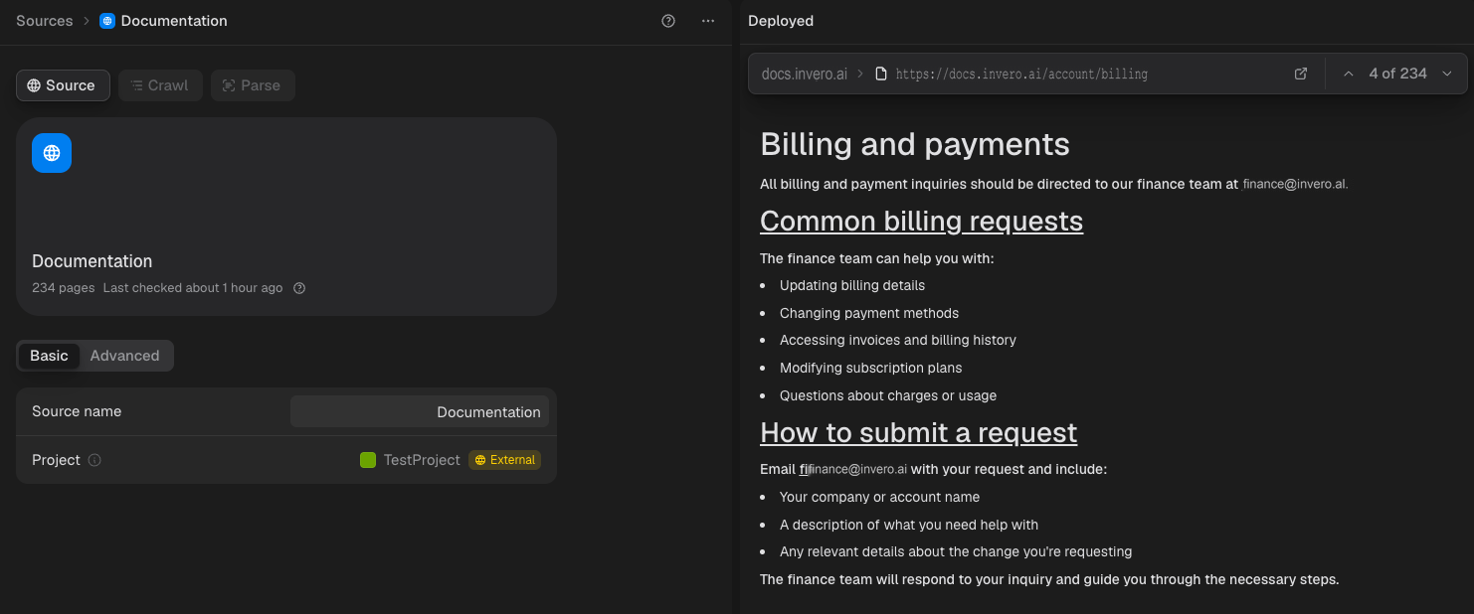Viewport: 1474px width, 614px height.
Task: Click the Billing and payments title
Action: [x=915, y=144]
